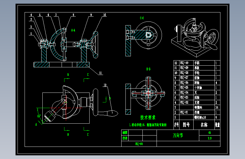
Task: Click the 数量 column header
Action: pyautogui.click(x=217, y=125)
